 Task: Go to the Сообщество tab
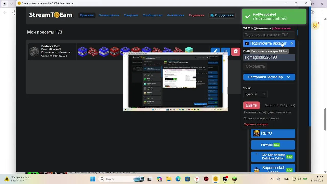pos(153,15)
